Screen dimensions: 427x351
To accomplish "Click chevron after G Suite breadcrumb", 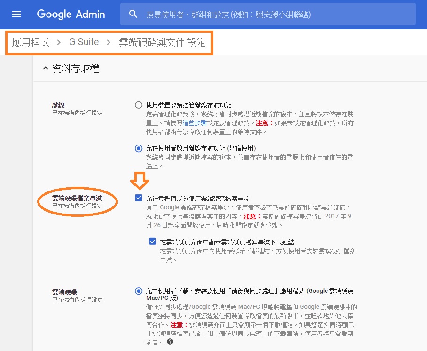I will [109, 42].
